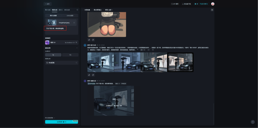This screenshot has width=258, height=128.
Task: Click the refresh icon beside the generation tabs
Action: (77, 10)
